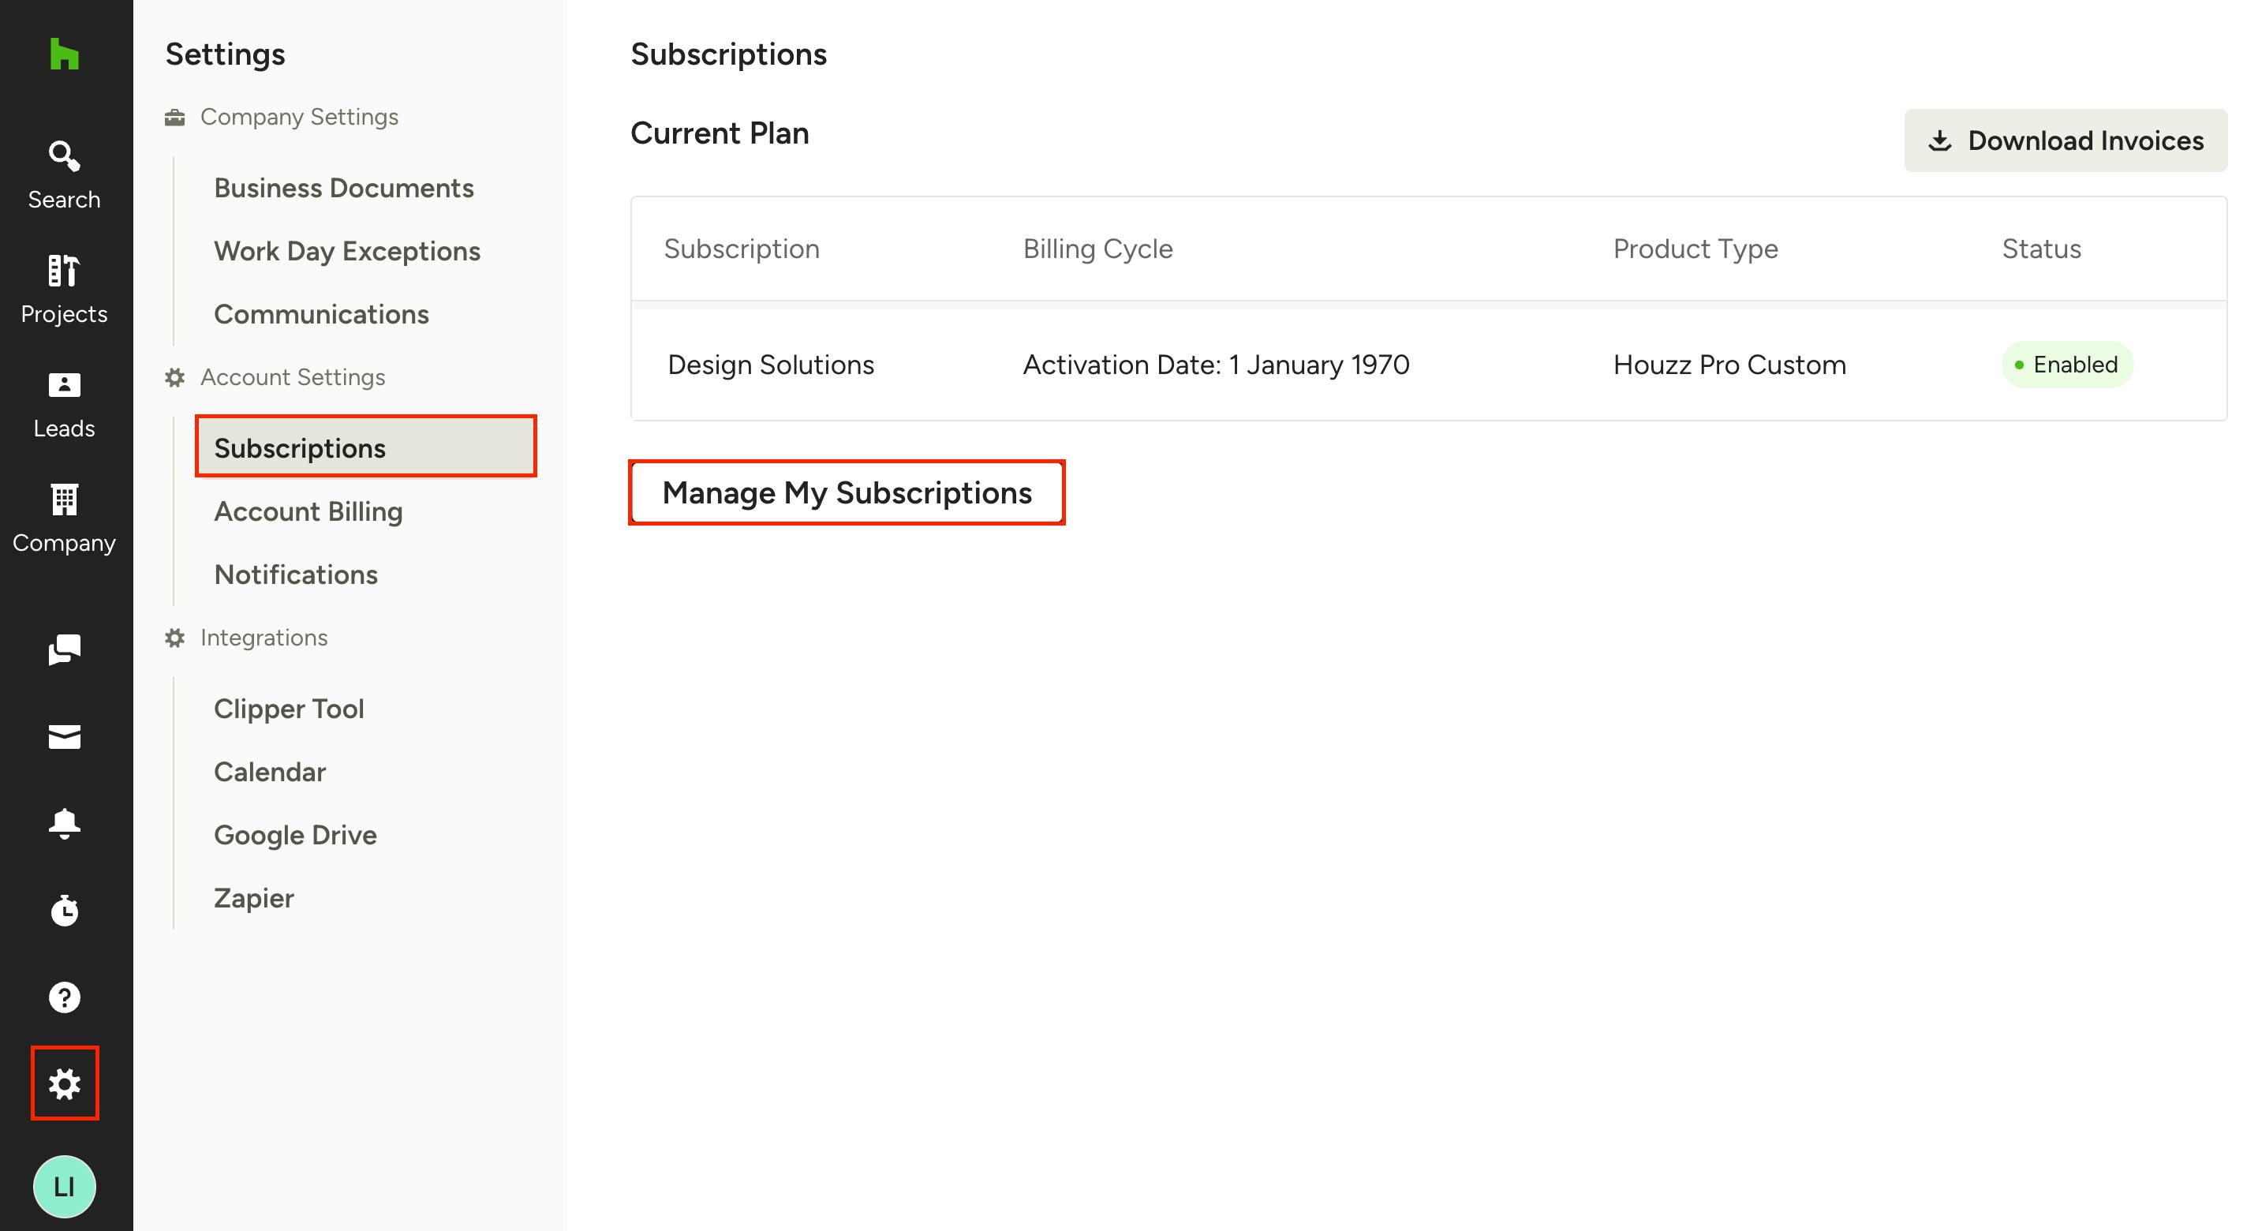The height and width of the screenshot is (1231, 2247).
Task: Click the Activation Date billing cycle cell
Action: point(1216,365)
